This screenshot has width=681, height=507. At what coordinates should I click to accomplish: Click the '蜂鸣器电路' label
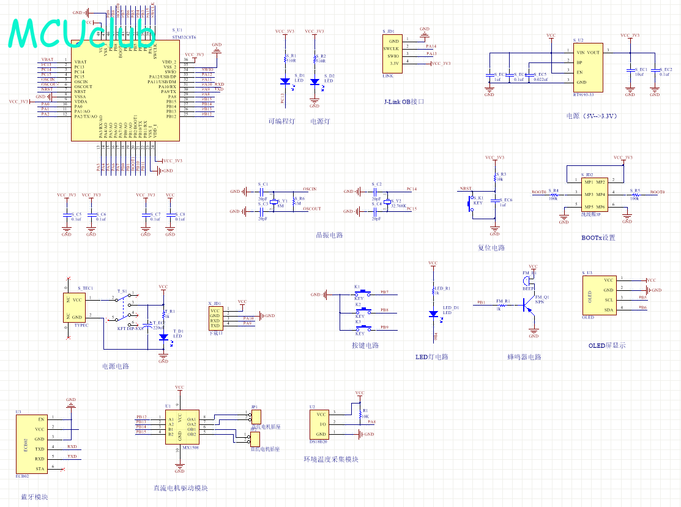click(x=524, y=357)
